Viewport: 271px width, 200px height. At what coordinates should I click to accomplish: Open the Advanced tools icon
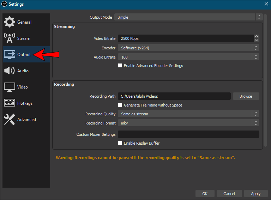10,120
